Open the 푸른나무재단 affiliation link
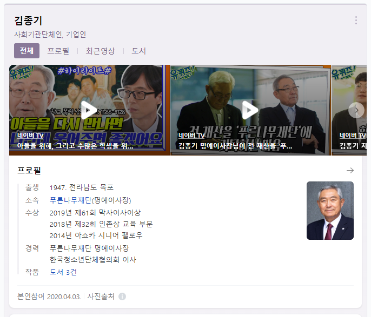The image size is (371, 317). click(x=70, y=200)
